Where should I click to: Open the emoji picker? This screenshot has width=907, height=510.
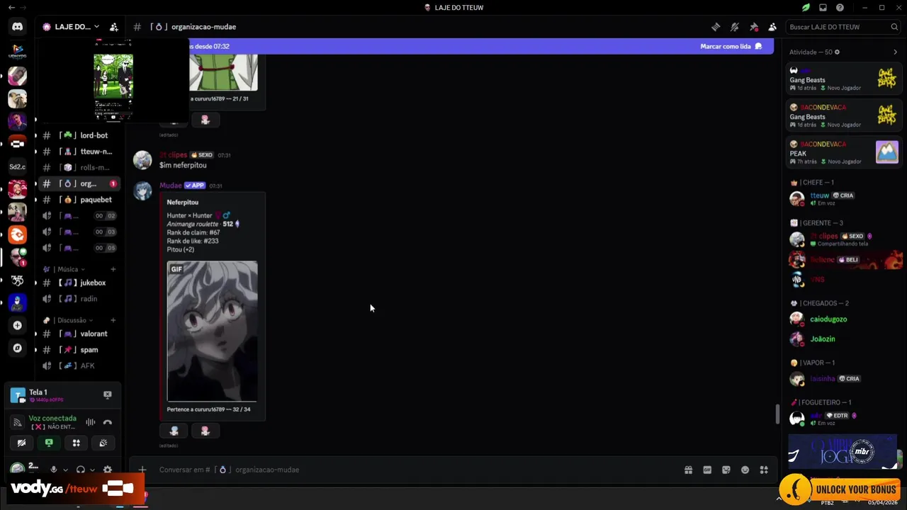745,470
